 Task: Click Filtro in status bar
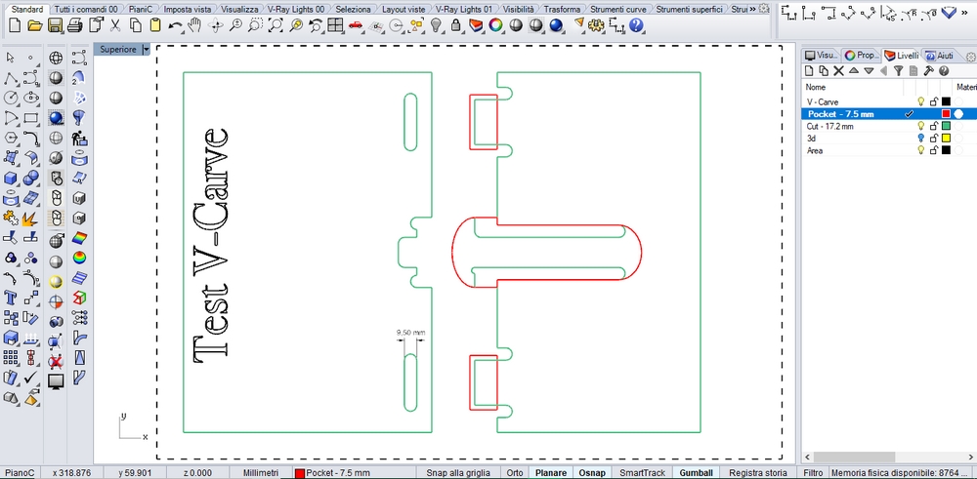tap(813, 473)
